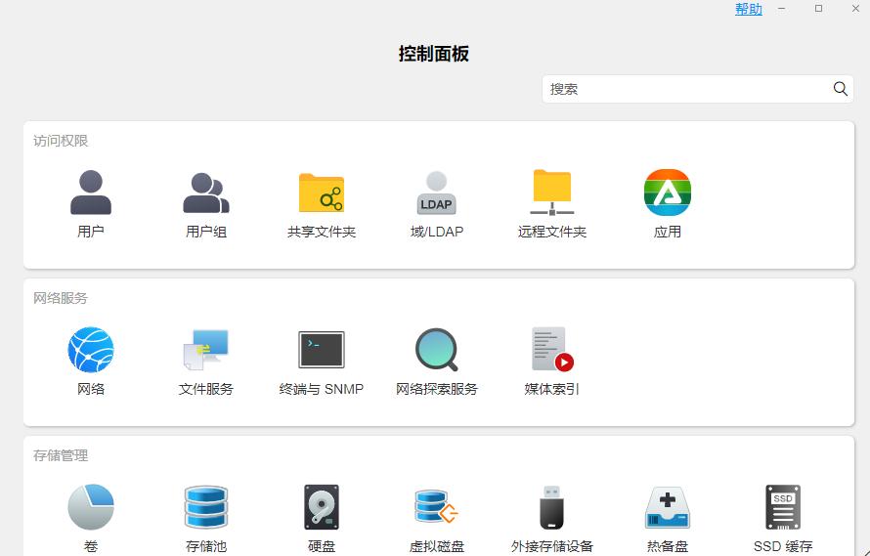Screen dimensions: 870x556
Task: Click the 帮助 help link
Action: point(749,9)
